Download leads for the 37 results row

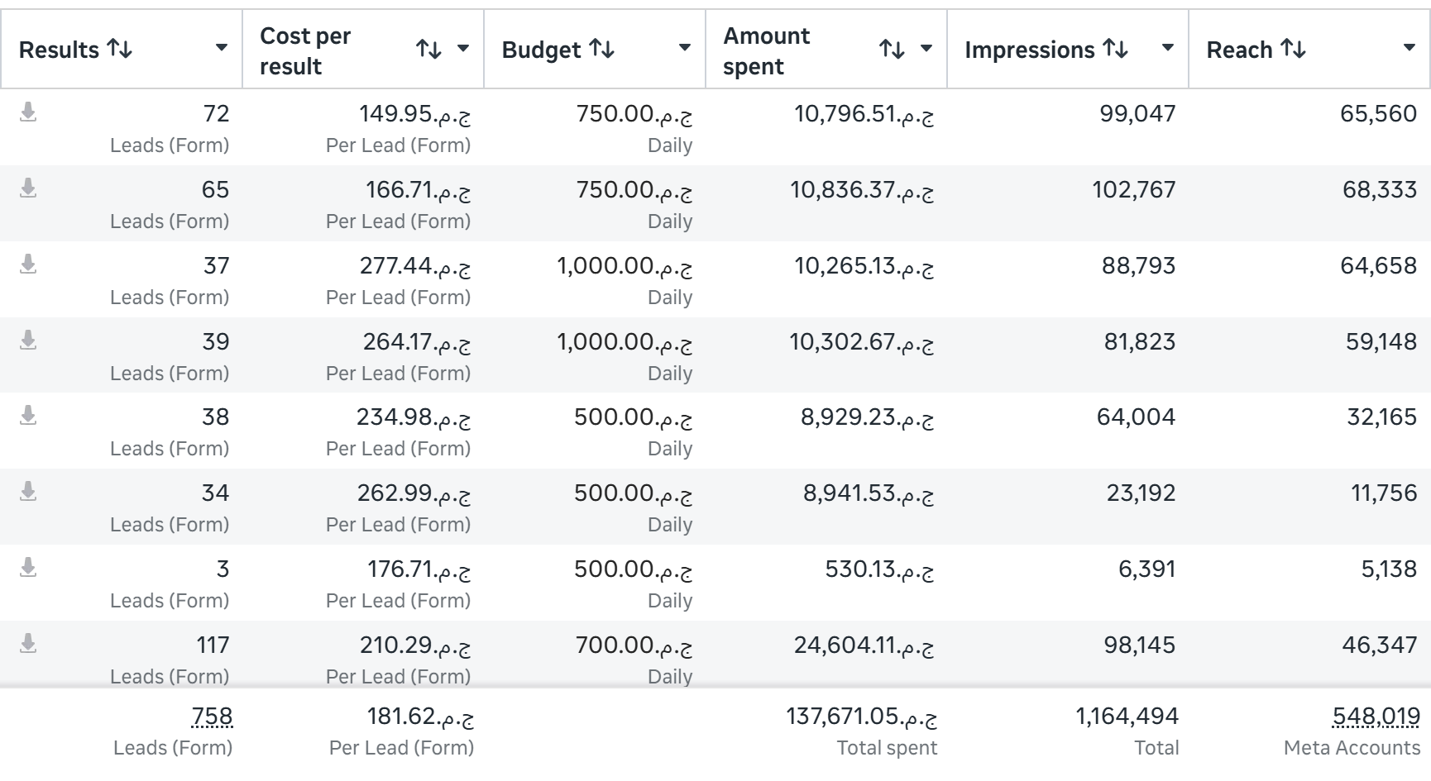(x=28, y=264)
